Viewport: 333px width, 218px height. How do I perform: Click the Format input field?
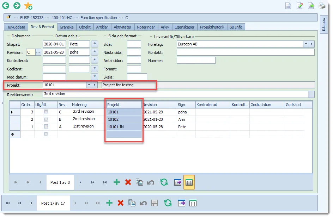[134, 69]
